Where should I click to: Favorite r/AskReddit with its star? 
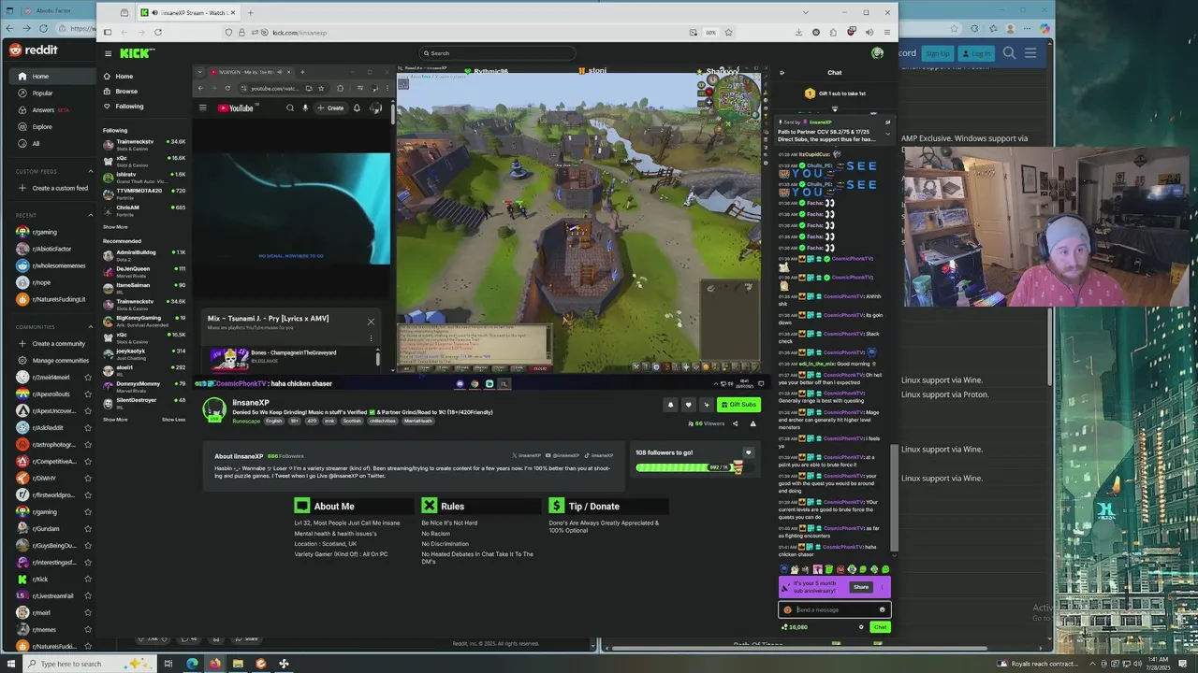click(x=88, y=428)
